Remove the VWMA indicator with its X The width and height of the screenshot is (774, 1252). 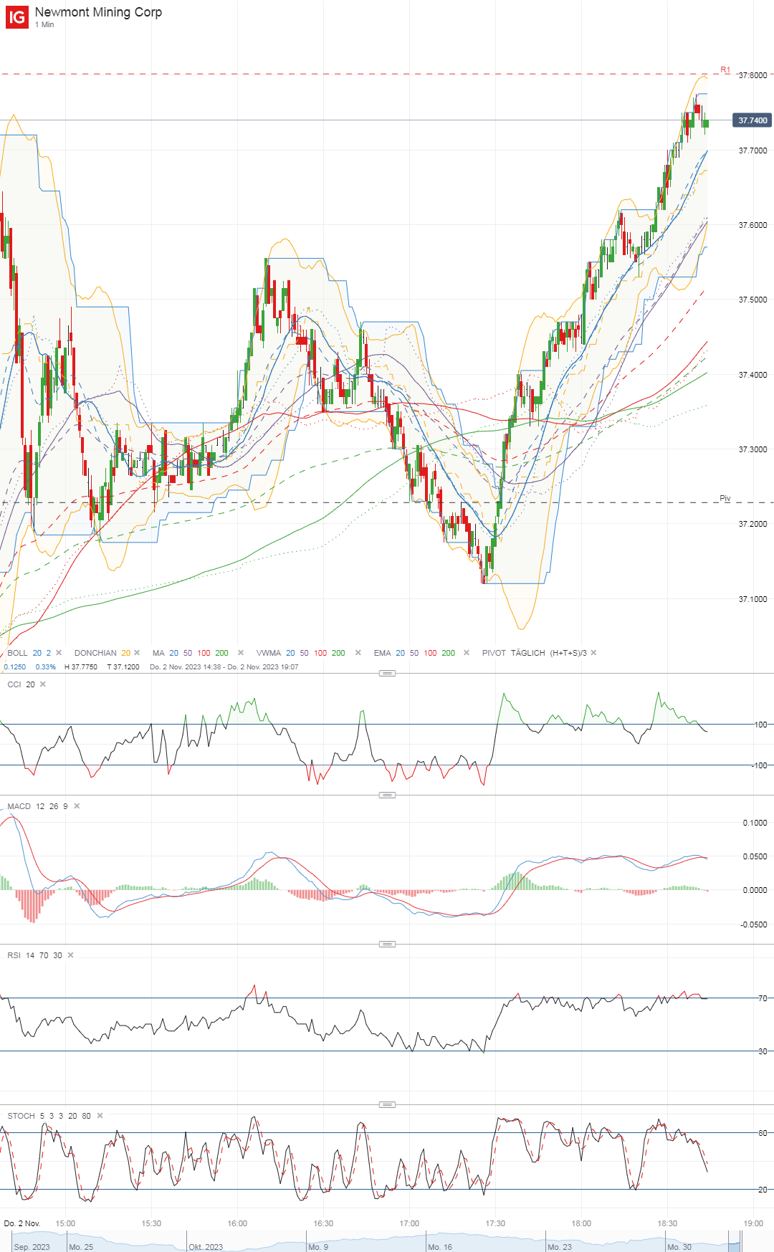[358, 653]
